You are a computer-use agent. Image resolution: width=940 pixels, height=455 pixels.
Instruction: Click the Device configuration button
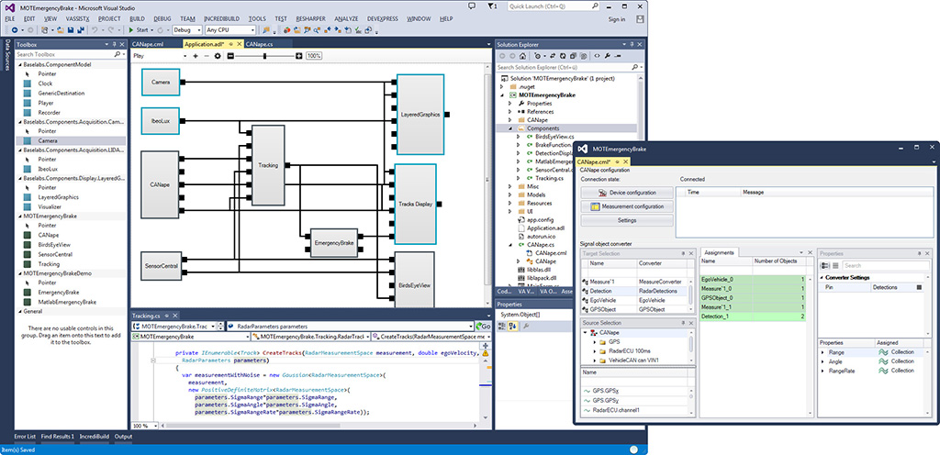627,193
